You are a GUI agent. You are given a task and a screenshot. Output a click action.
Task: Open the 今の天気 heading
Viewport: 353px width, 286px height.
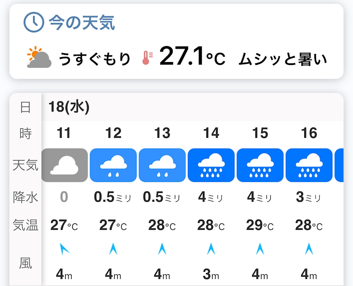tap(82, 22)
